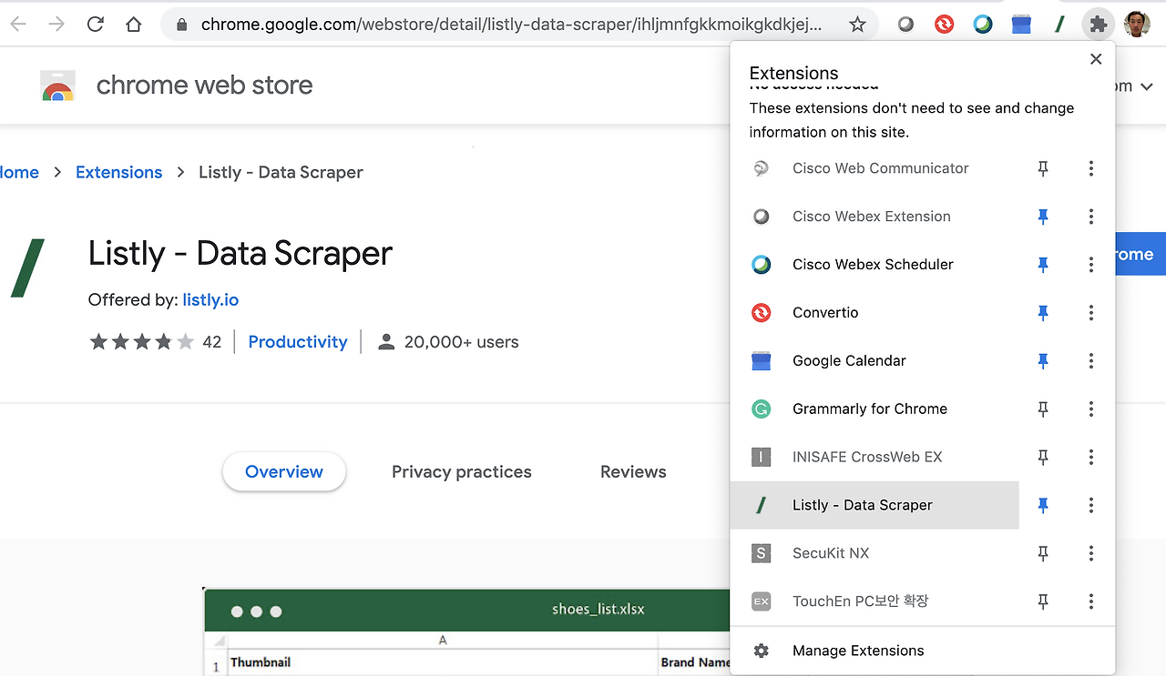Select INISAFE CrossWeb EX in the extensions list
1166x676 pixels.
[874, 458]
